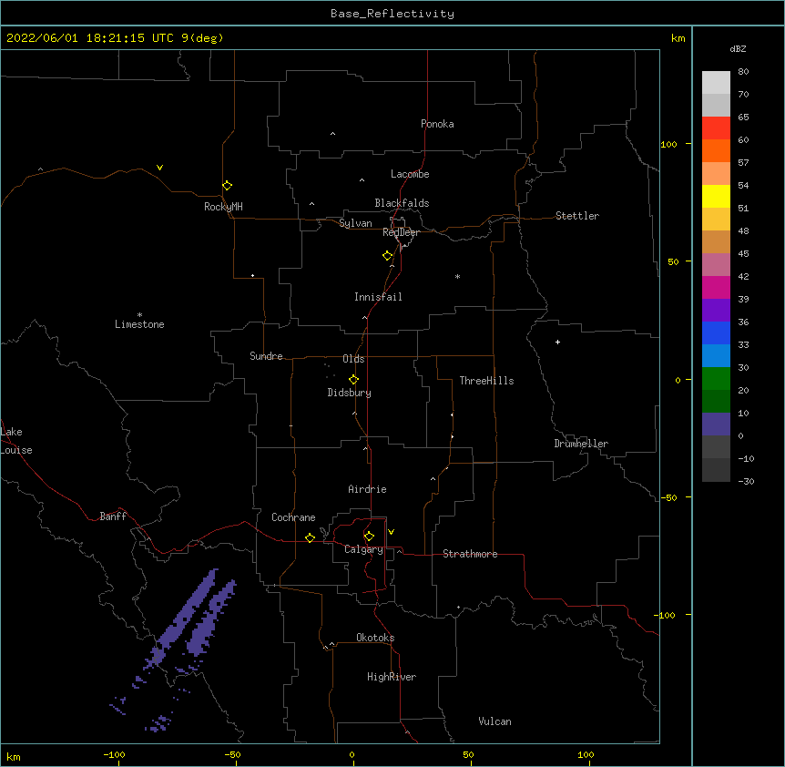Click the RedDeer label
The width and height of the screenshot is (785, 767).
pos(401,232)
